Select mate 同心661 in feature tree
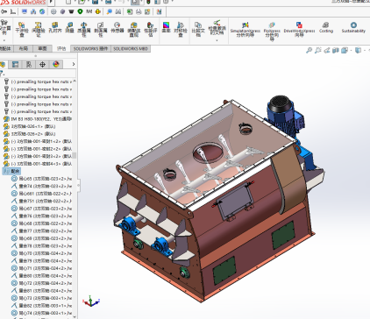 41,194
